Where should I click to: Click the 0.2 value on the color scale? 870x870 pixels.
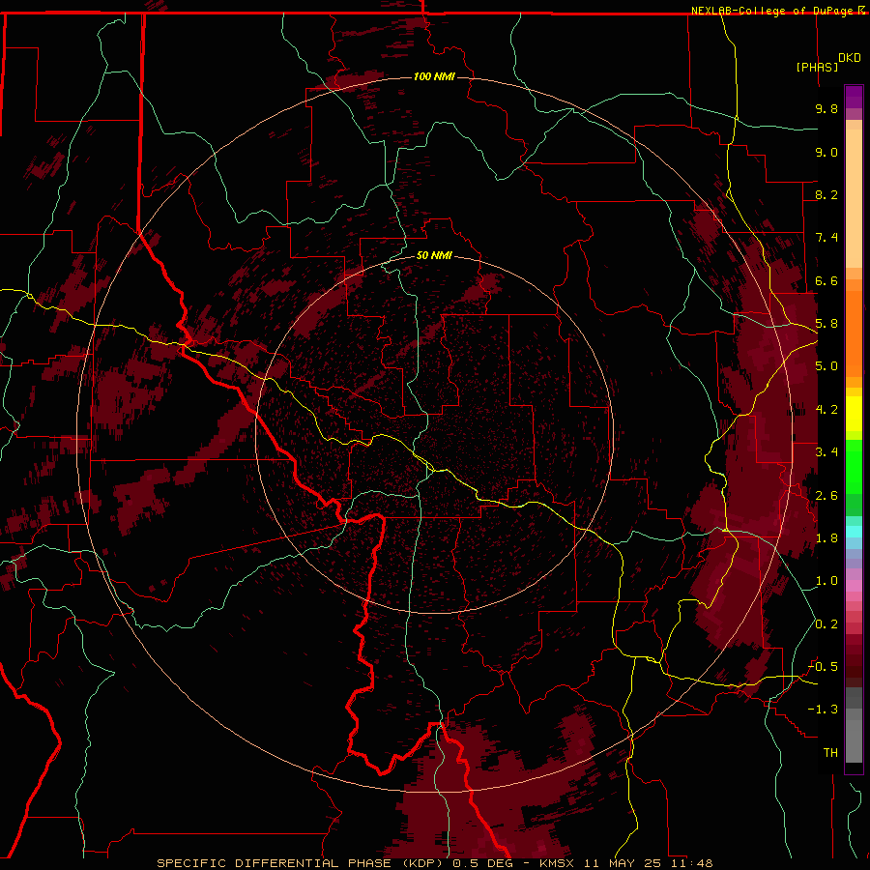pos(826,624)
